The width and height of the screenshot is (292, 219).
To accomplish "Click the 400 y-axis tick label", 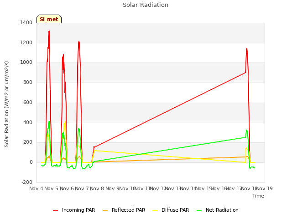I will point(28,123).
